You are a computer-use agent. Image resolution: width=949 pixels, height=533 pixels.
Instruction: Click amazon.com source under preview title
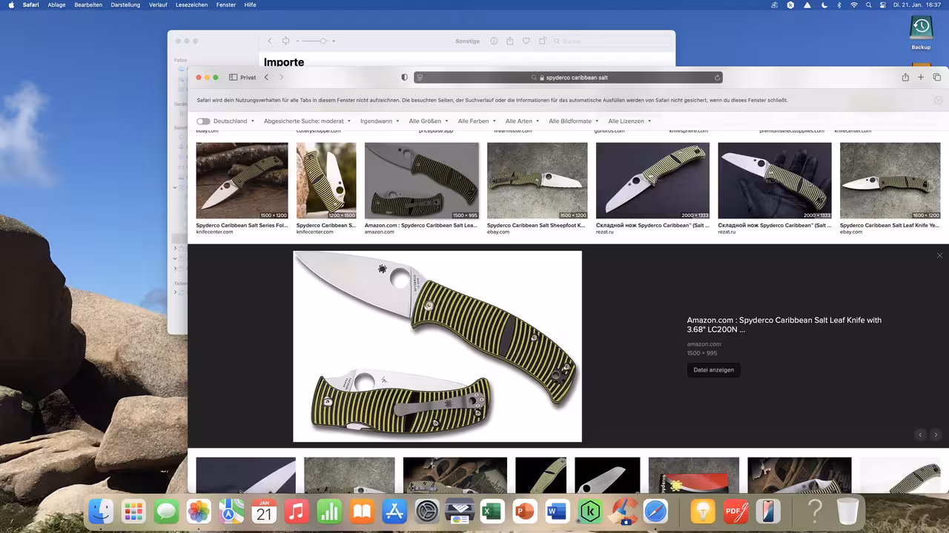click(x=704, y=344)
